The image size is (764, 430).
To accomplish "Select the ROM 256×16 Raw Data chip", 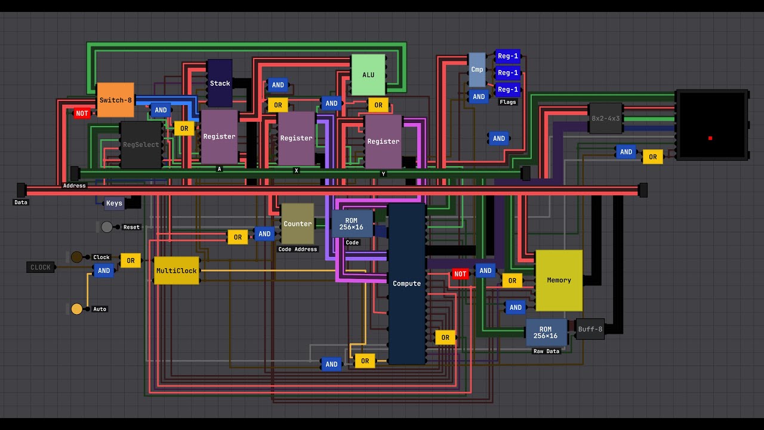I will (x=546, y=333).
